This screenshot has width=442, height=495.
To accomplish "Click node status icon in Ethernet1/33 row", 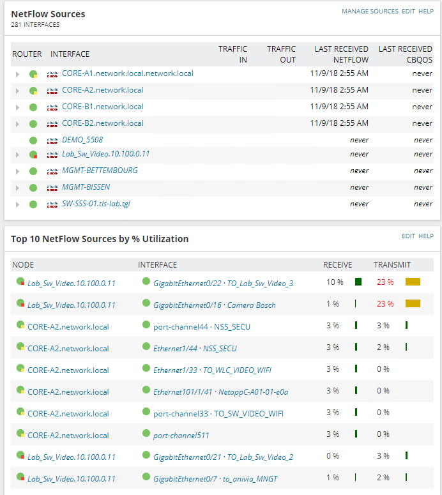I will tap(20, 368).
